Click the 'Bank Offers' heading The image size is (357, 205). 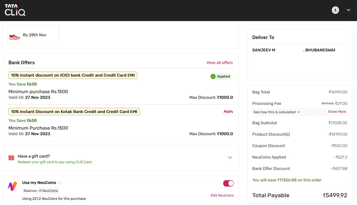tap(21, 63)
